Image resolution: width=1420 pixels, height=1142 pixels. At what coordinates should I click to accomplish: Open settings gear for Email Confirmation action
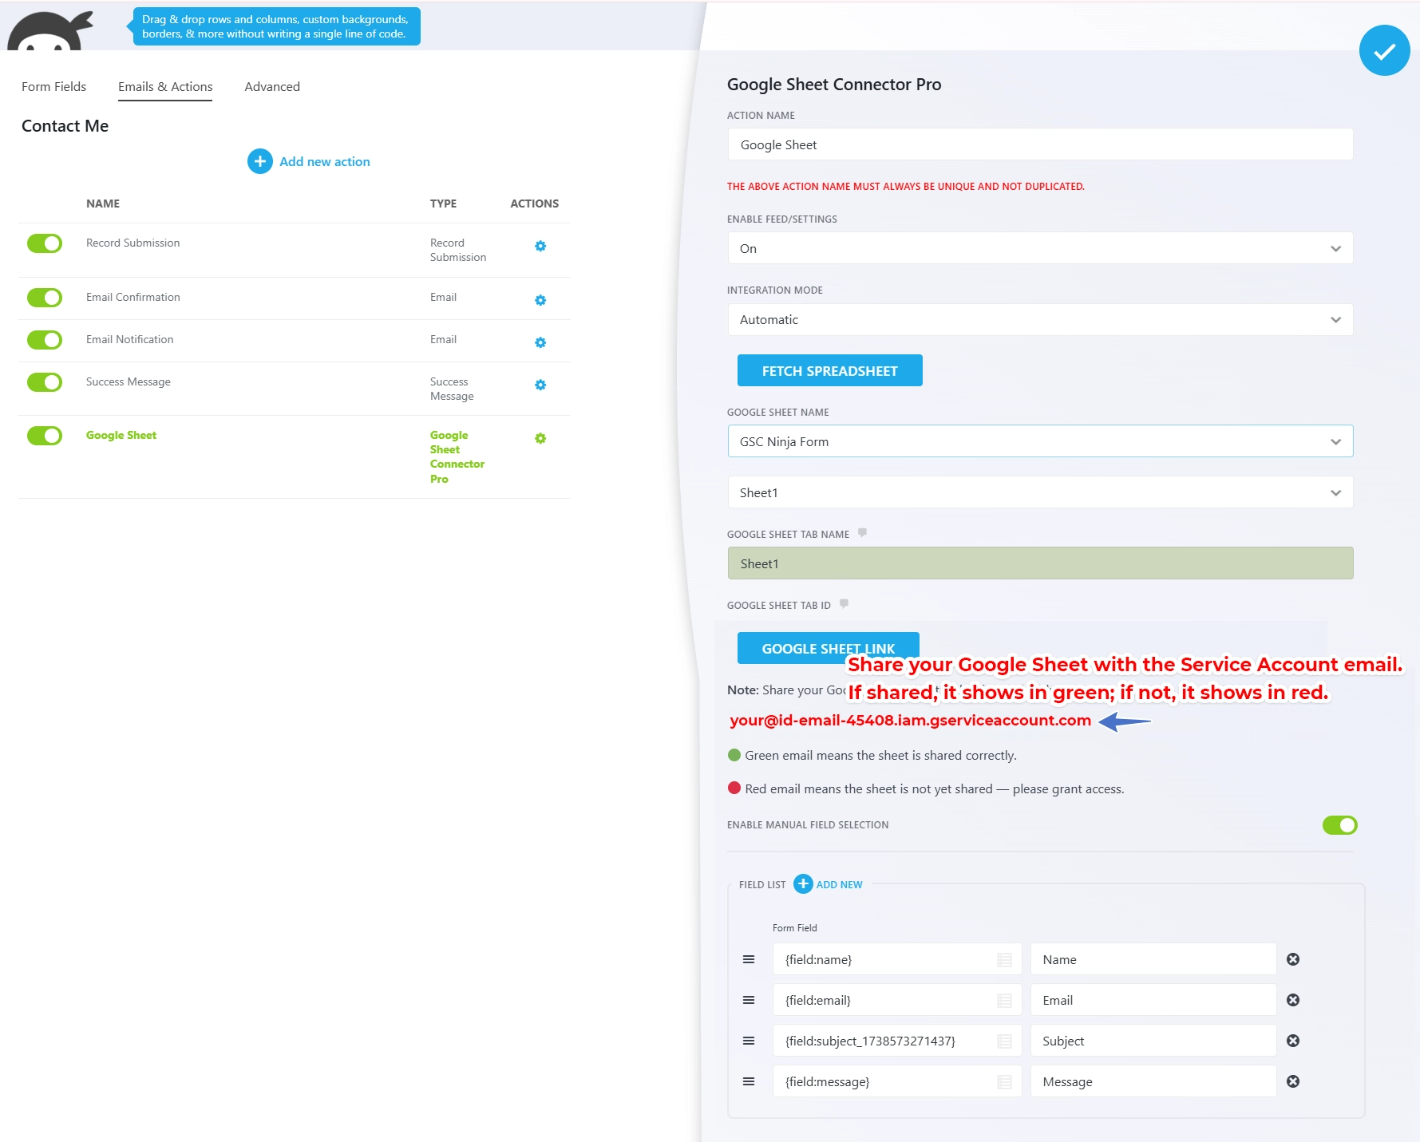(x=540, y=301)
